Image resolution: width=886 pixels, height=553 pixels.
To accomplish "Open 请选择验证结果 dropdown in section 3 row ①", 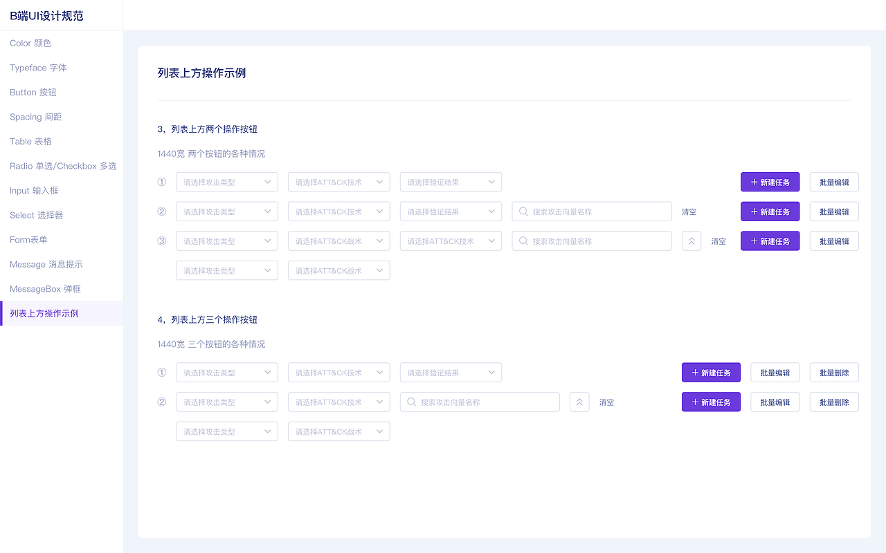I will pos(451,182).
